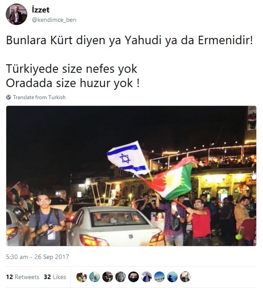Open liker avatar of hooded figure by sea

[x=172, y=277]
